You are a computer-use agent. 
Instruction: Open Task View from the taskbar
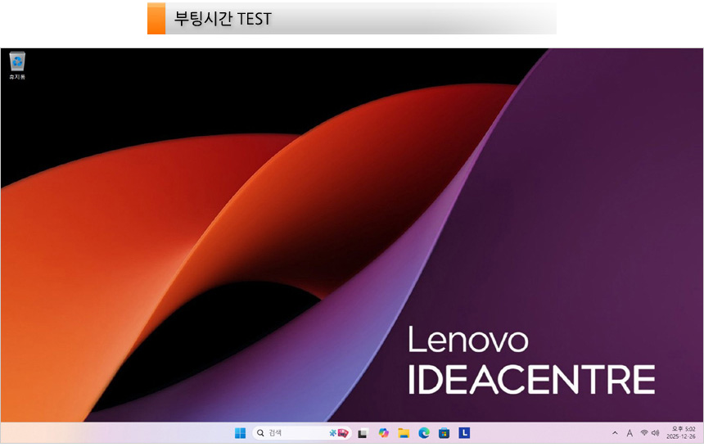pyautogui.click(x=363, y=433)
